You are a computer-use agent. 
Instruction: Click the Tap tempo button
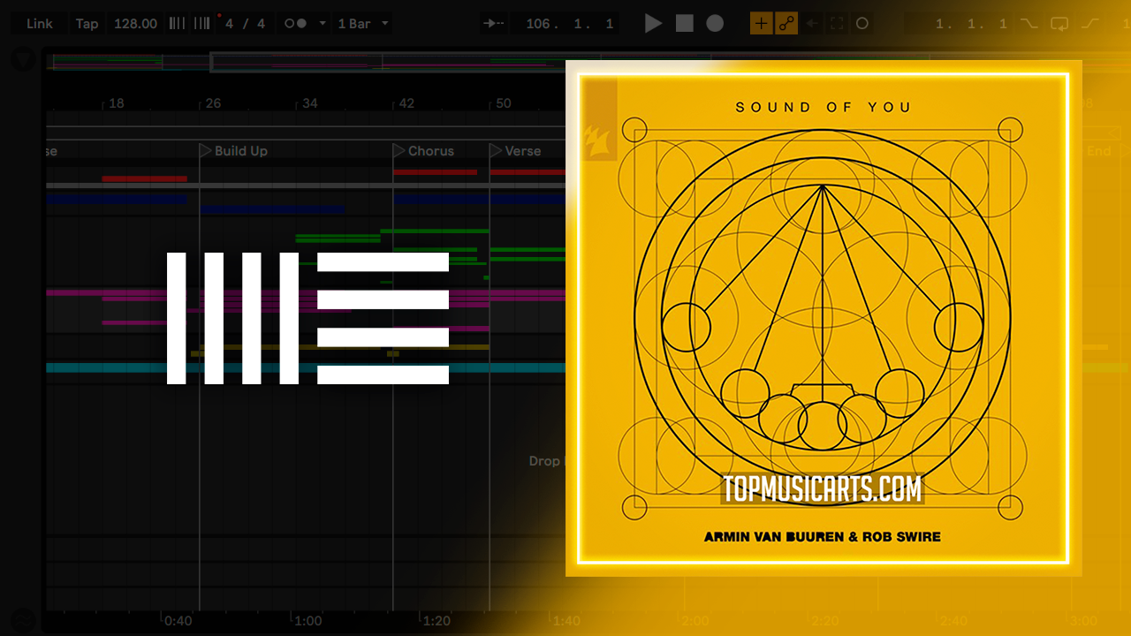pyautogui.click(x=87, y=24)
